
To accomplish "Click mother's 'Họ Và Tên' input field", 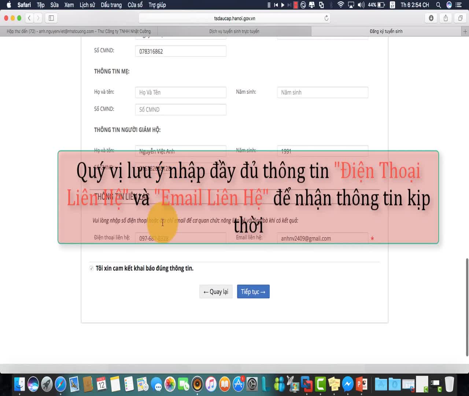I will 180,92.
